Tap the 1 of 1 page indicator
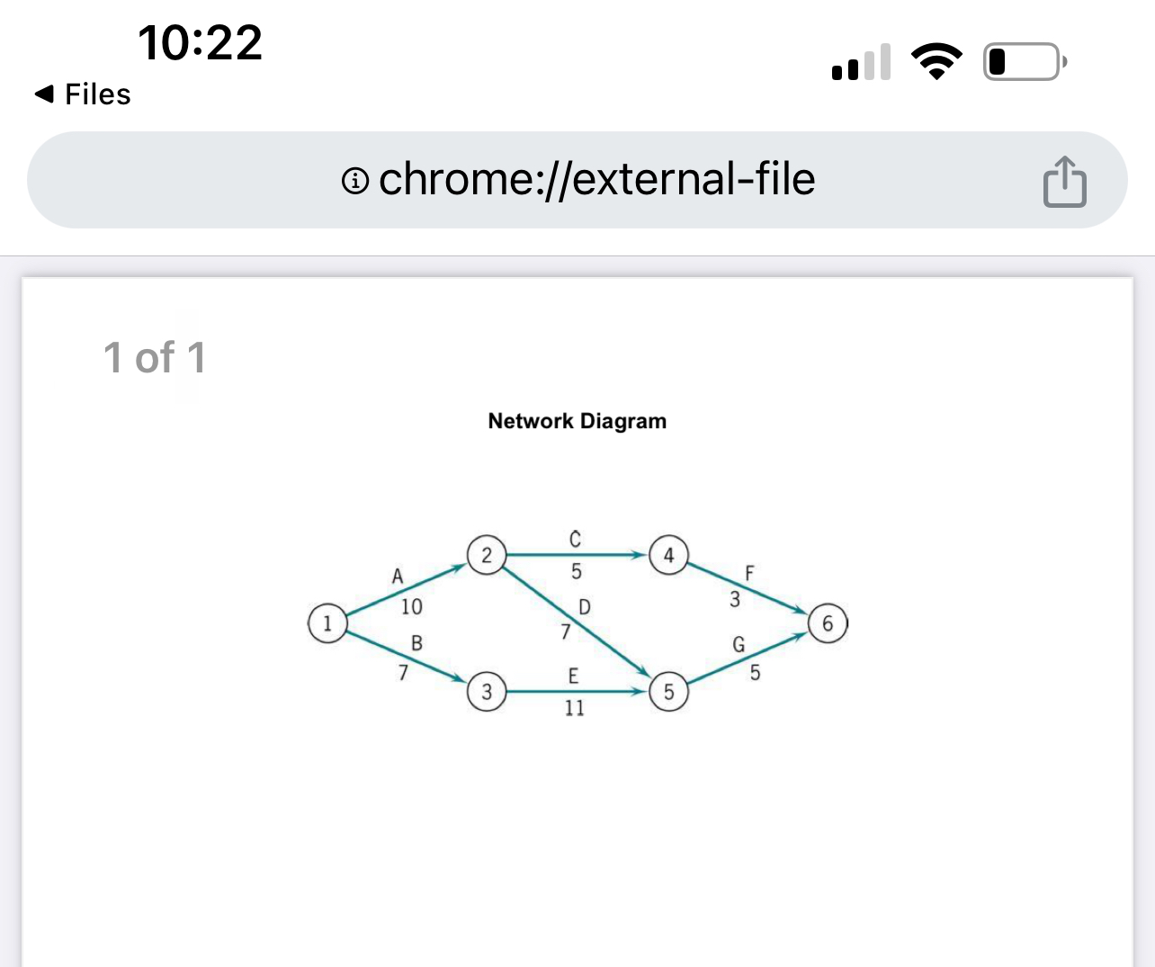Viewport: 1155px width, 967px height. (x=155, y=358)
